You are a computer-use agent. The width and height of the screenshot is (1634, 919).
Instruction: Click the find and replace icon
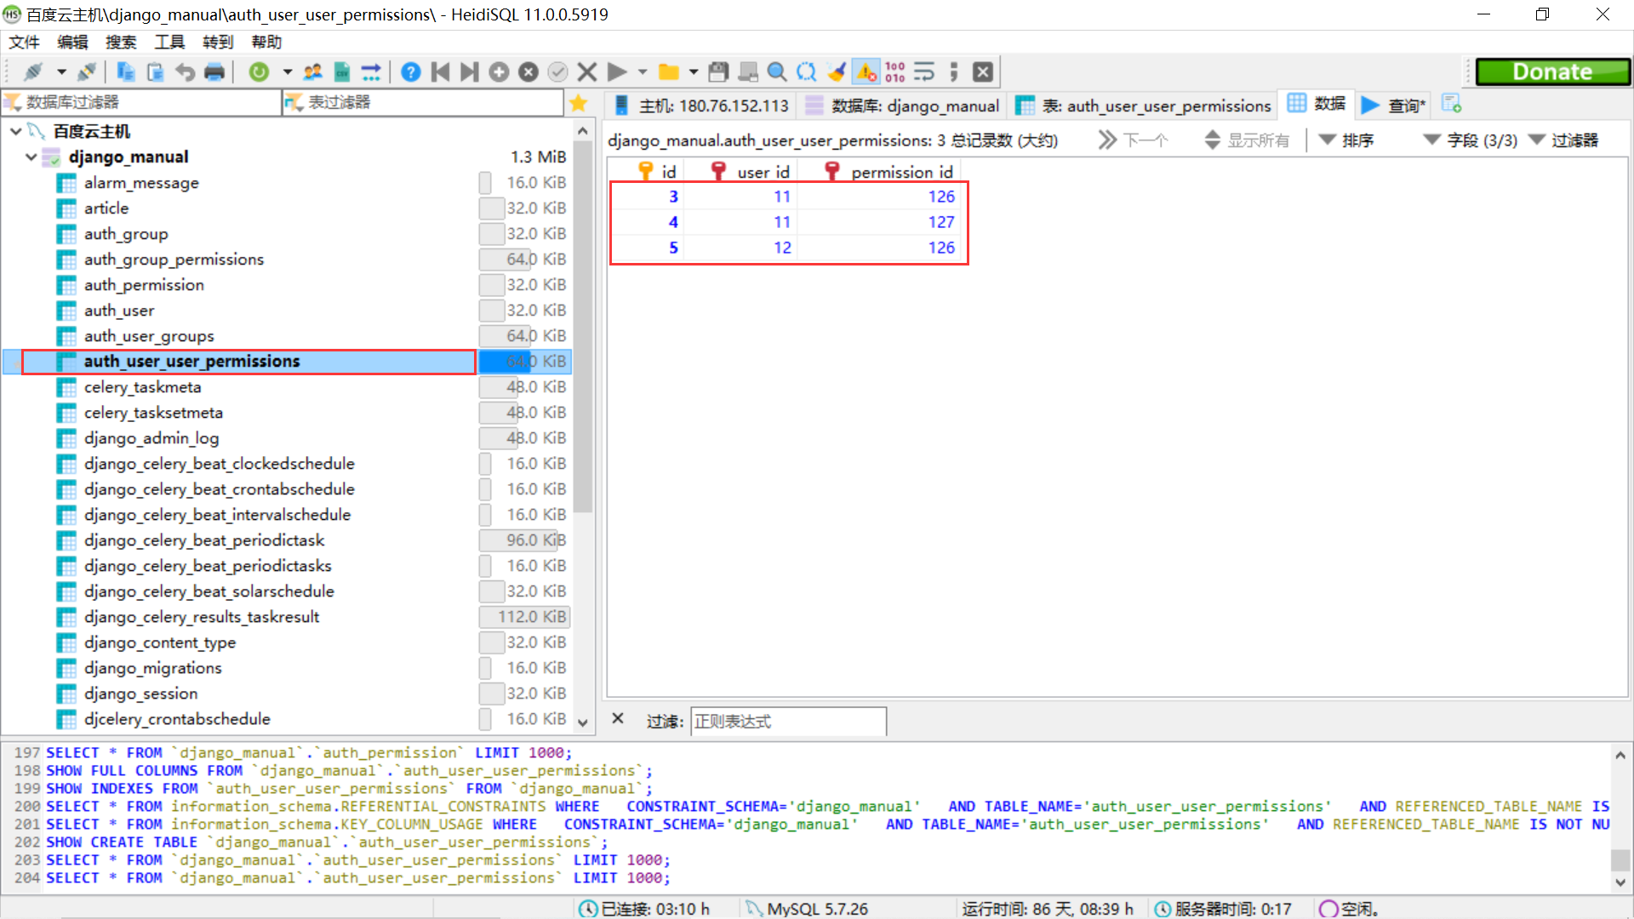(x=806, y=72)
